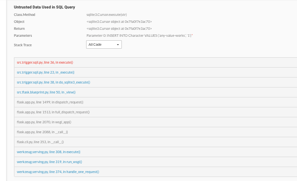Click the sqlite3.Cursor.execute(str) method value

pyautogui.click(x=106, y=14)
